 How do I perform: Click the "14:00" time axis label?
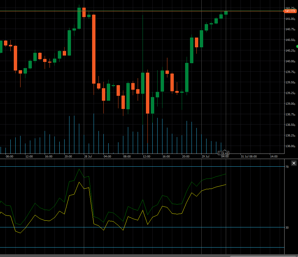click(274, 157)
